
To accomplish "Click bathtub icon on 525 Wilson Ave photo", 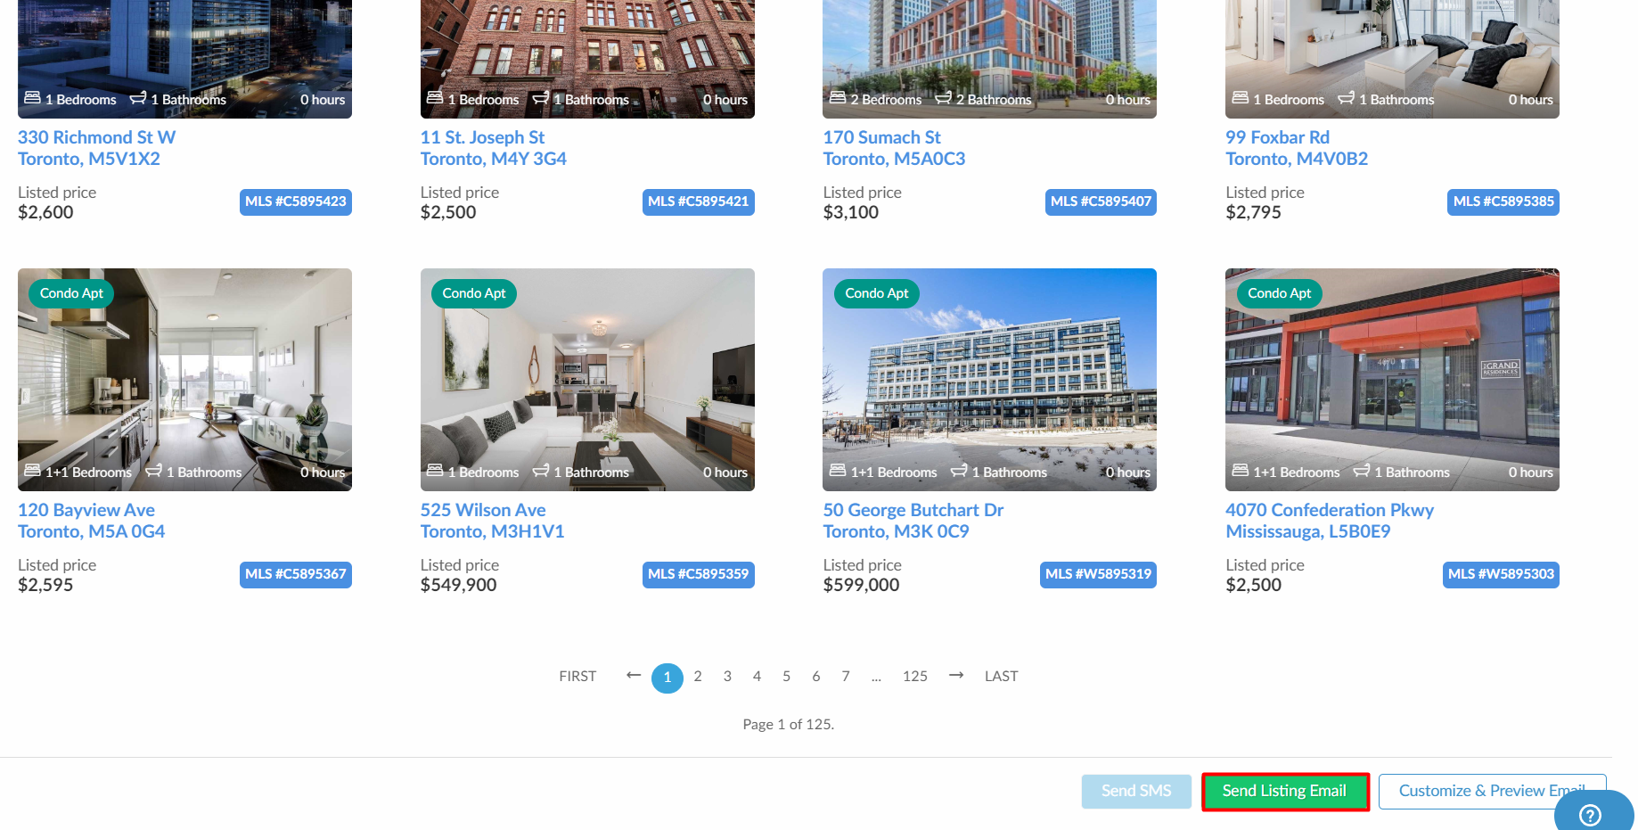I will coord(541,471).
